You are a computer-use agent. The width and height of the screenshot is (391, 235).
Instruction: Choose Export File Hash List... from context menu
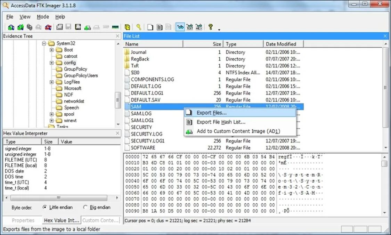pyautogui.click(x=240, y=122)
